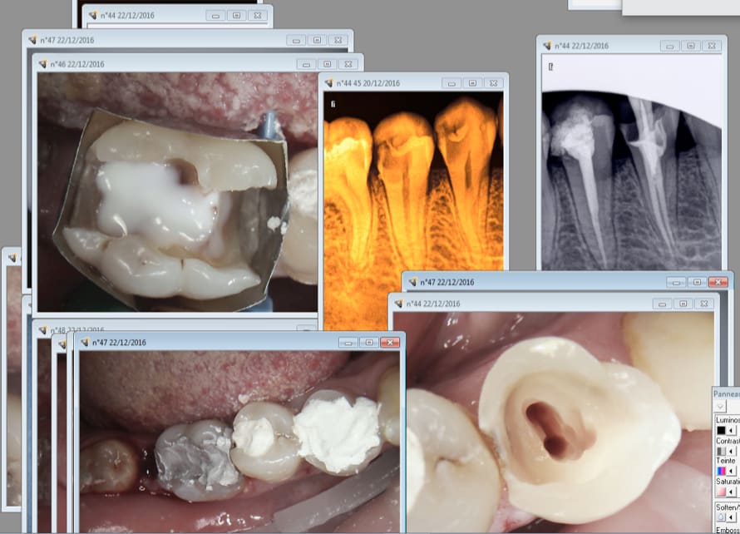Maximize the grayscale X-ray n°44 window
The width and height of the screenshot is (740, 534).
pos(690,46)
